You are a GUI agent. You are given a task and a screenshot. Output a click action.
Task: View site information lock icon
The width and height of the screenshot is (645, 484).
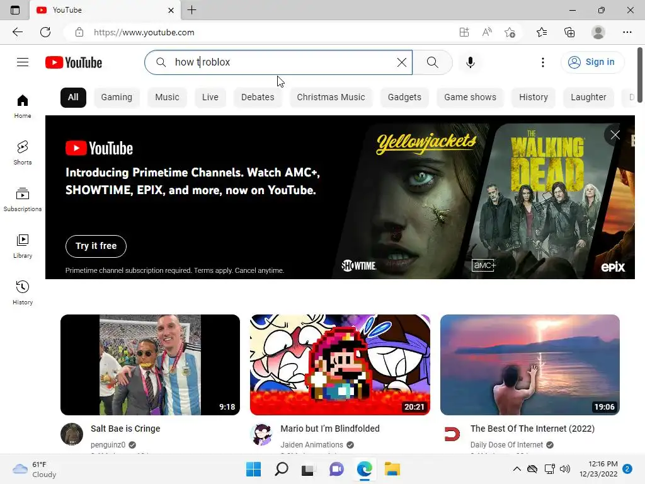click(x=79, y=32)
